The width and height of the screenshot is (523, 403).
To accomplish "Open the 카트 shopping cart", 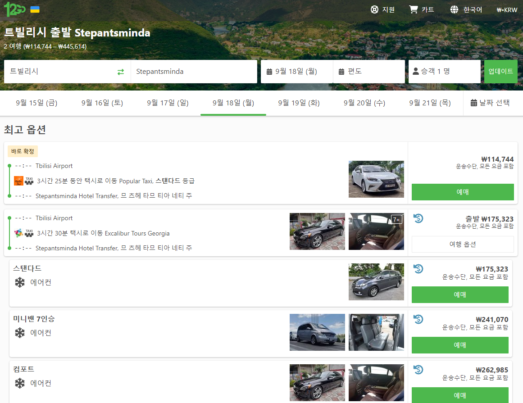I will click(x=422, y=9).
